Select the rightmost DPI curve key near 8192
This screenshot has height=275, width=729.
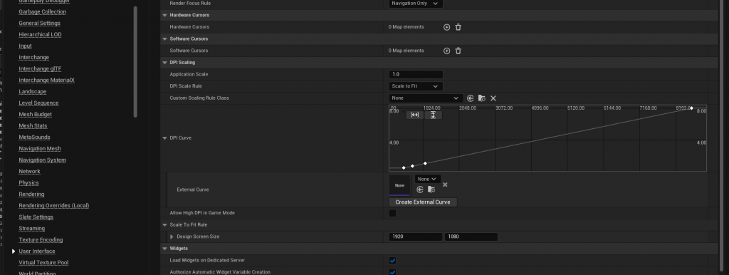pyautogui.click(x=691, y=108)
